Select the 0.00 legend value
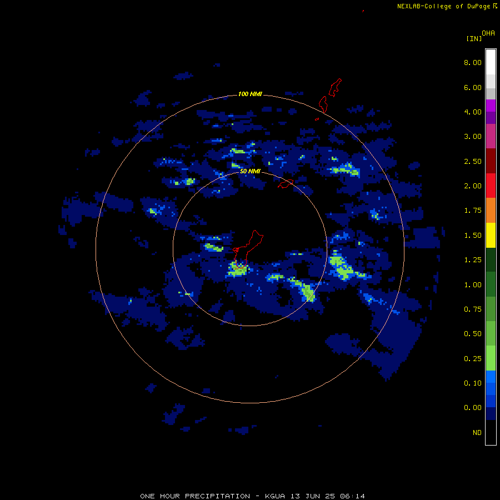 pos(473,408)
